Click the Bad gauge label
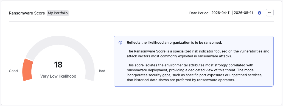Viewport: 283px width, 106px height. pos(102,71)
